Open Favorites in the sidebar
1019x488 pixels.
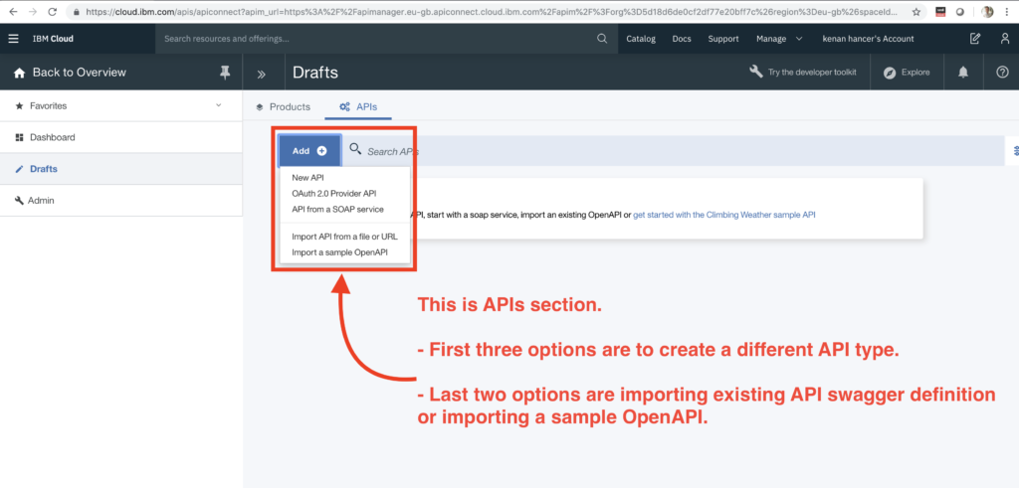(x=120, y=105)
